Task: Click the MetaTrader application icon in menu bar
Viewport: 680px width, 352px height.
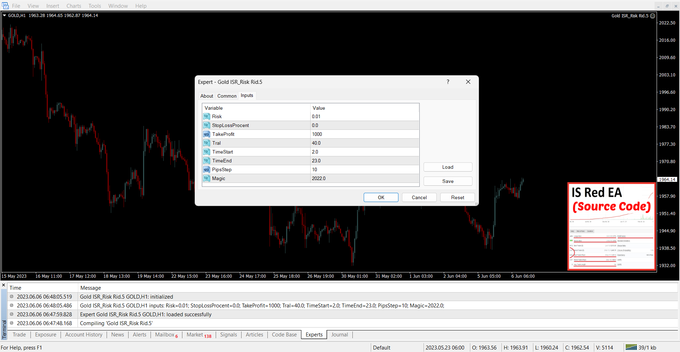Action: click(5, 6)
